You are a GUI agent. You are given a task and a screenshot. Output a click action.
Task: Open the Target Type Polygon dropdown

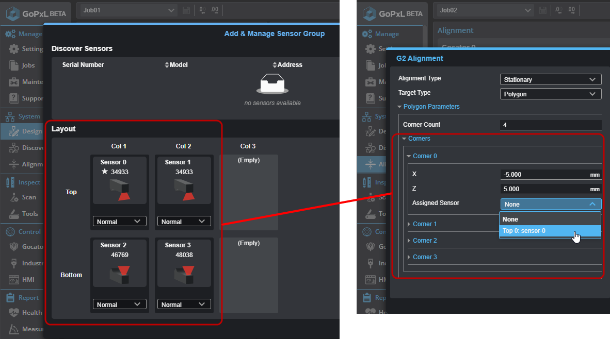coord(550,94)
